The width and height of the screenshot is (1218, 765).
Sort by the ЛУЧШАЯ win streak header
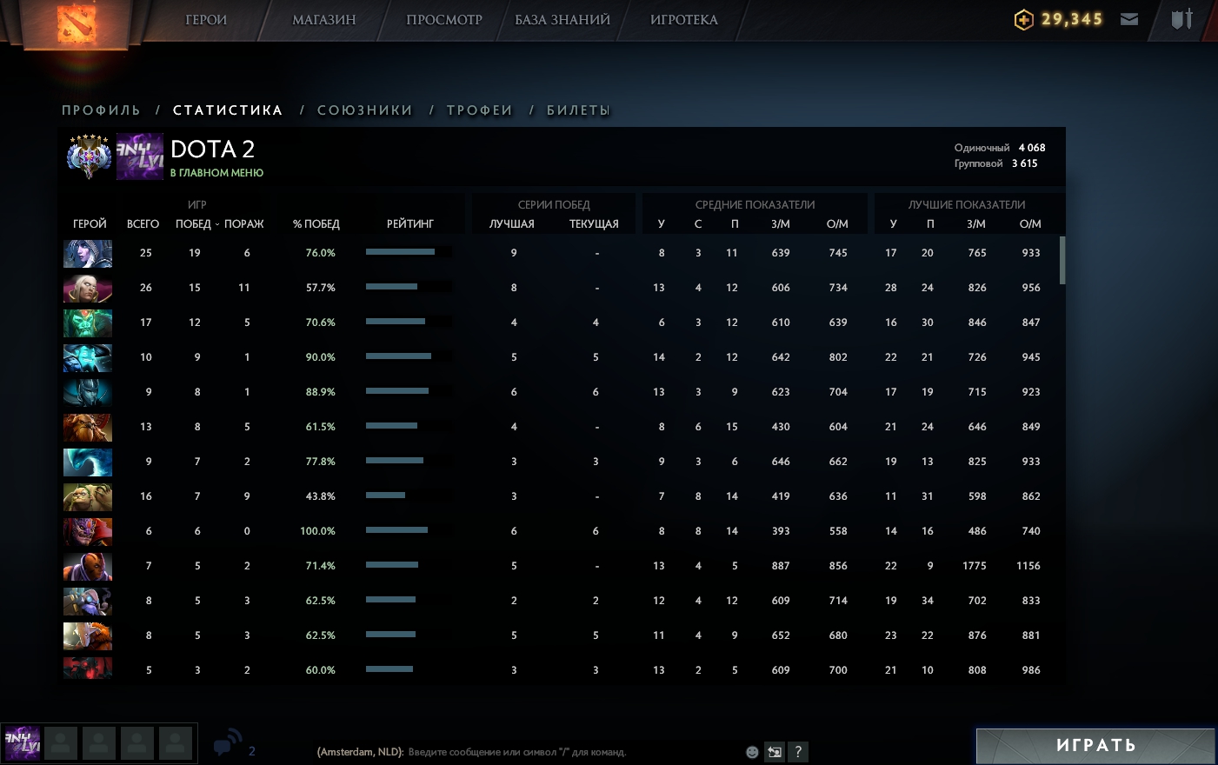[x=512, y=224]
